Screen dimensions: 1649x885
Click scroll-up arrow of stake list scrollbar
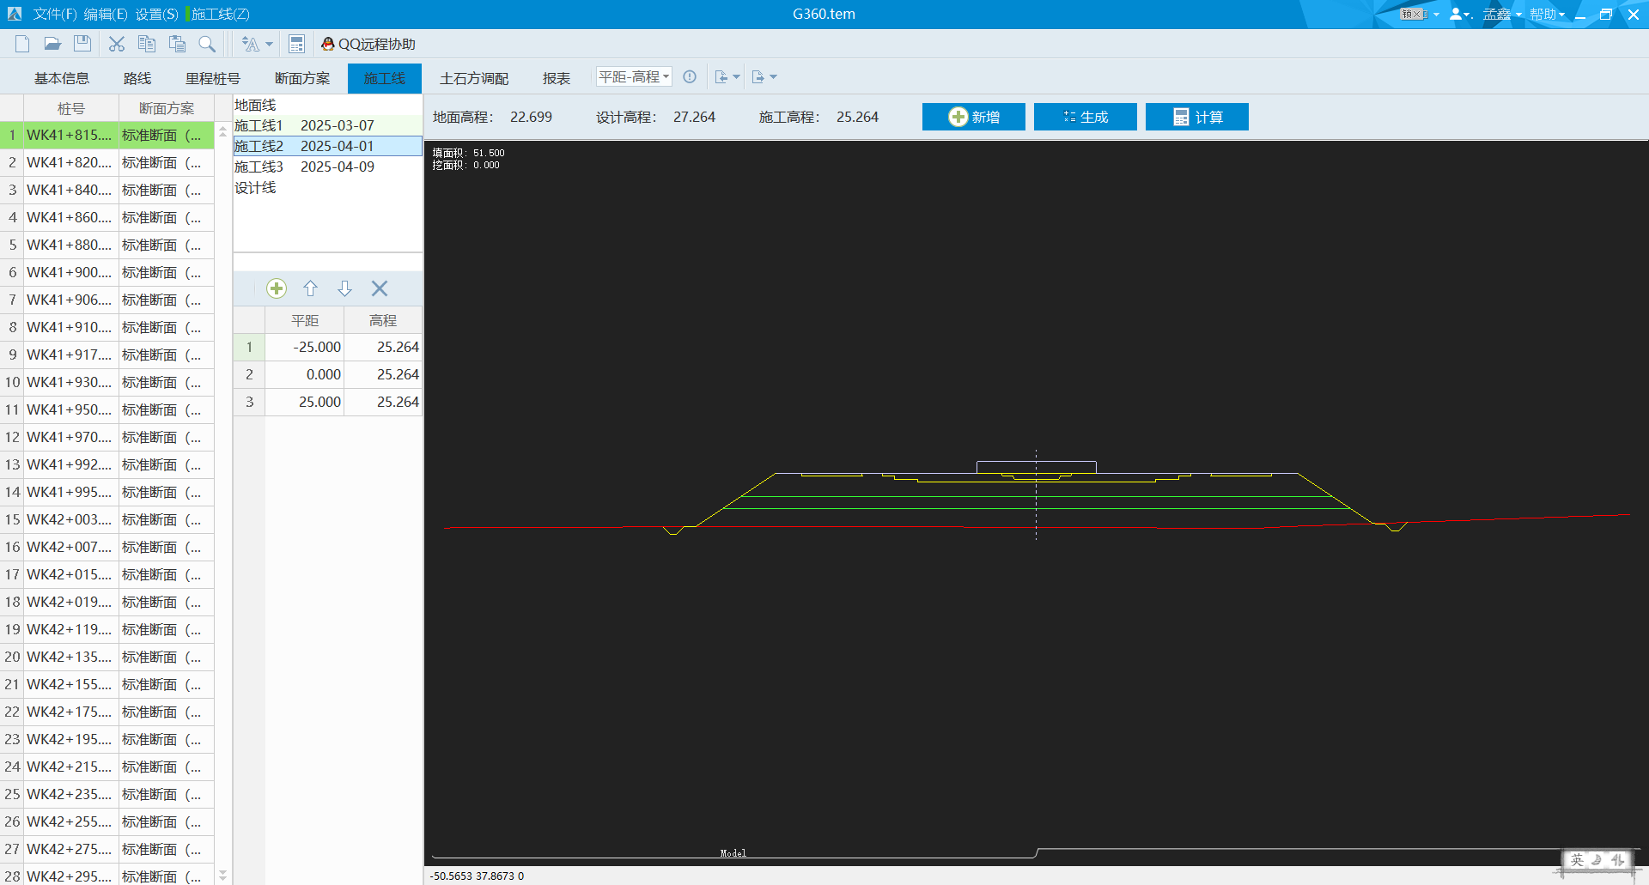coord(222,131)
